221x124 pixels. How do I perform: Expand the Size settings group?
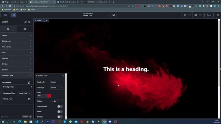point(17,53)
